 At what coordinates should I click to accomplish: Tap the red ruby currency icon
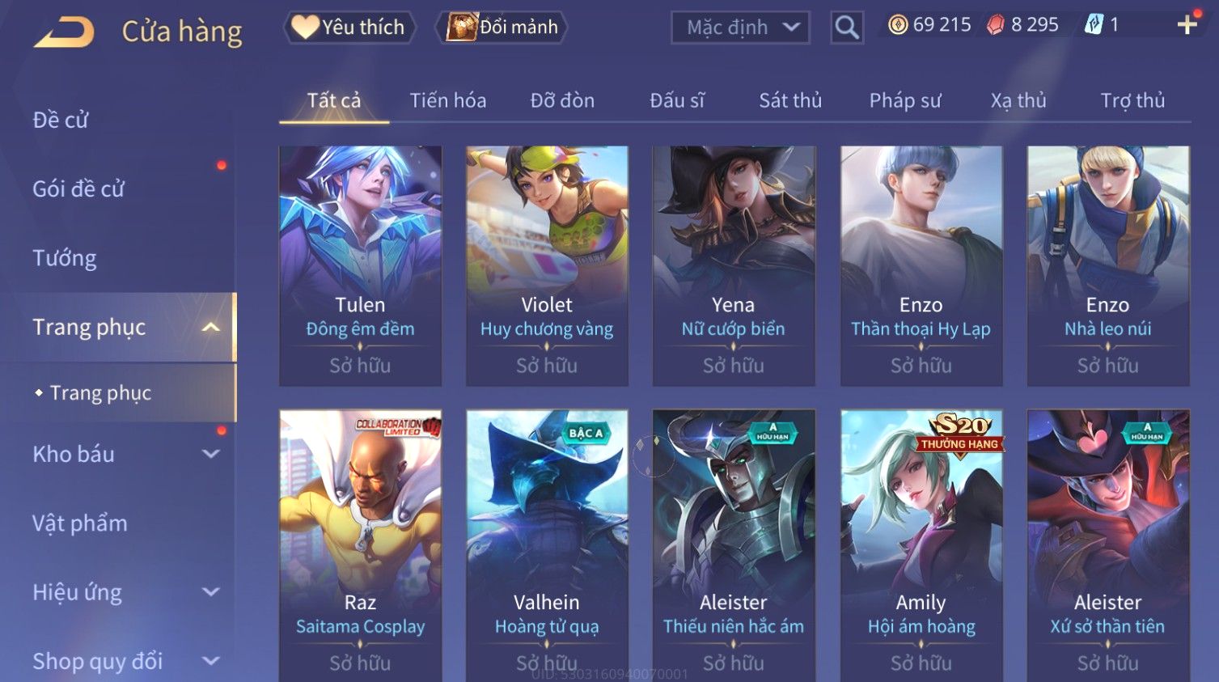(x=995, y=25)
